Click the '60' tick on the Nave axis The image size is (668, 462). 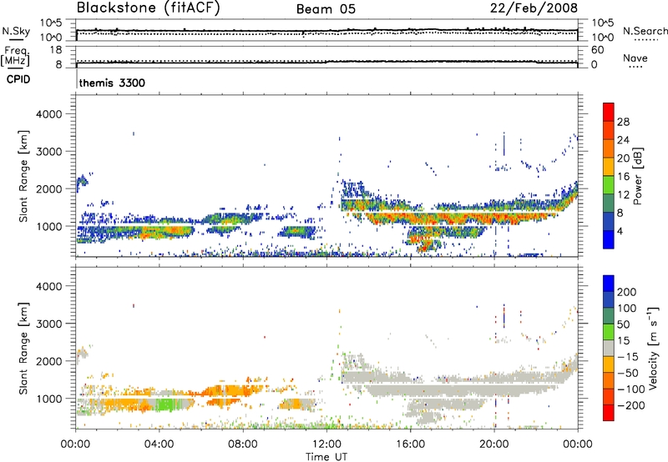597,50
